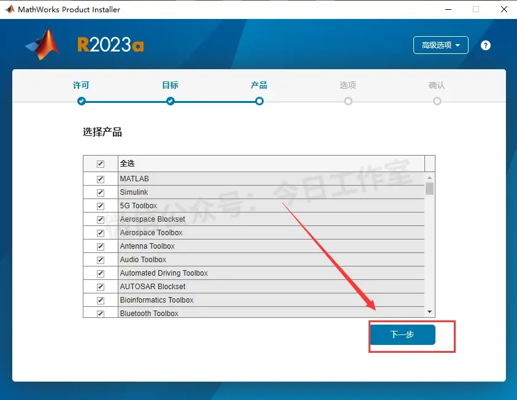Click the product list scrollbar thumb
517x400 pixels.
(430, 189)
